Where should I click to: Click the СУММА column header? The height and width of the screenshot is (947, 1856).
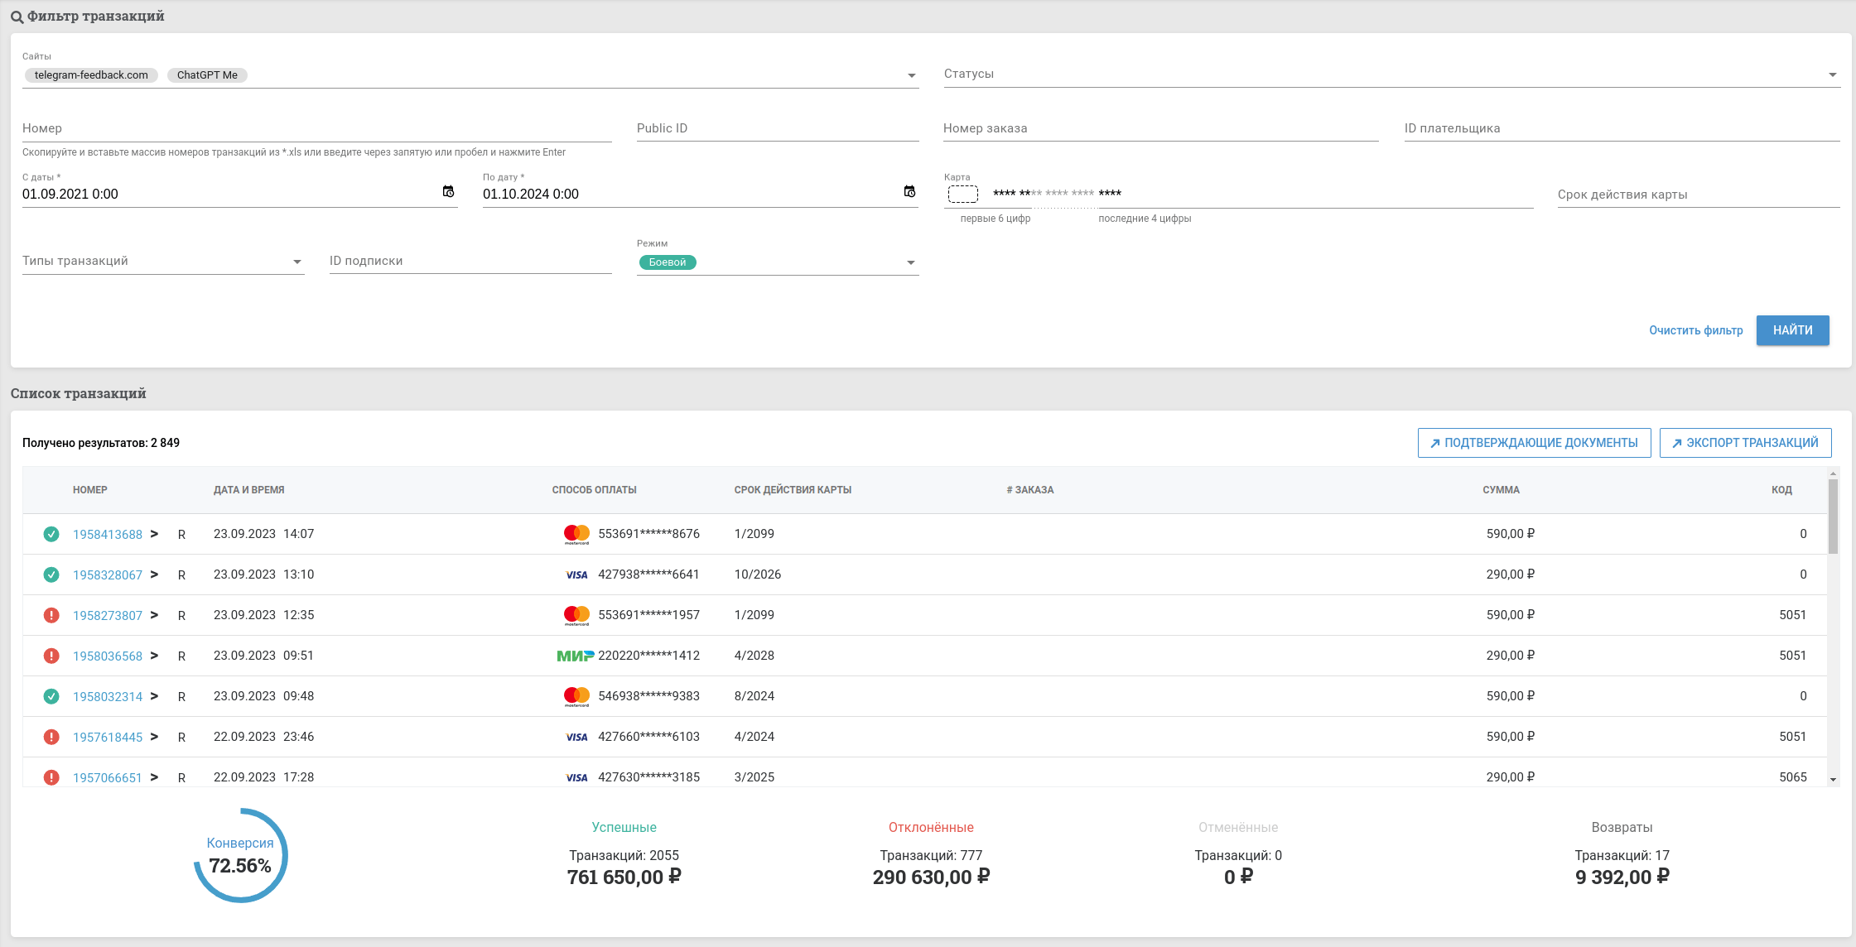click(x=1501, y=490)
